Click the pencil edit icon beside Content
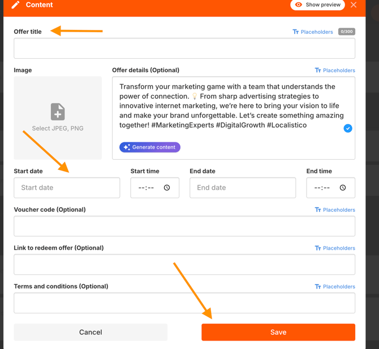Screen dimensions: 379x349 (15, 5)
